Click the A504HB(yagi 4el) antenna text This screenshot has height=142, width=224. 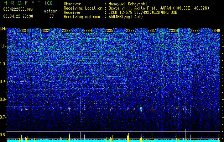126,17
